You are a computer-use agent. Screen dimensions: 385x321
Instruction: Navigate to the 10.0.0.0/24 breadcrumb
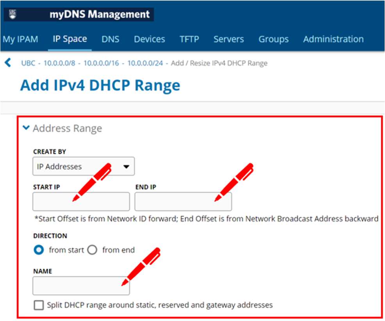[145, 63]
